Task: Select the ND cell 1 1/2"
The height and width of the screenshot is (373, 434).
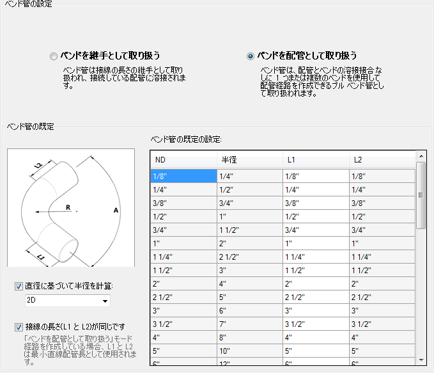Action: [184, 270]
